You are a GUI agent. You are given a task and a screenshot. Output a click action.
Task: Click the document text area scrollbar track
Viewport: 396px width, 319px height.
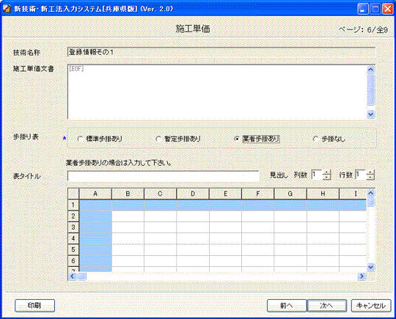coord(371,108)
